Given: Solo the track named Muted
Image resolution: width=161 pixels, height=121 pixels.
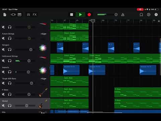Looking at the screenshot, I should tap(10, 106).
